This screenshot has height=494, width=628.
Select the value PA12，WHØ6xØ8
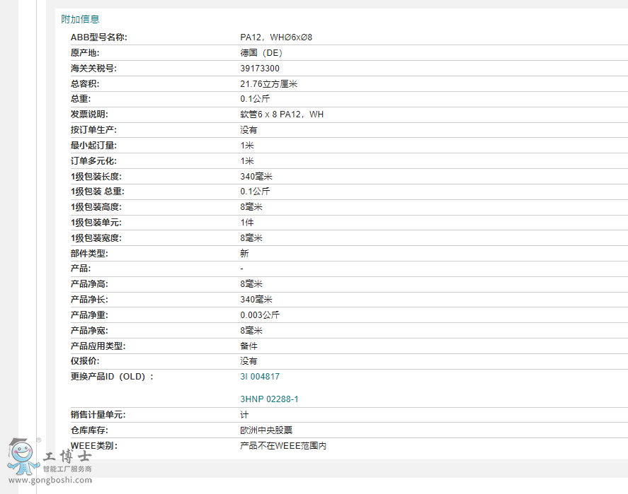(276, 37)
